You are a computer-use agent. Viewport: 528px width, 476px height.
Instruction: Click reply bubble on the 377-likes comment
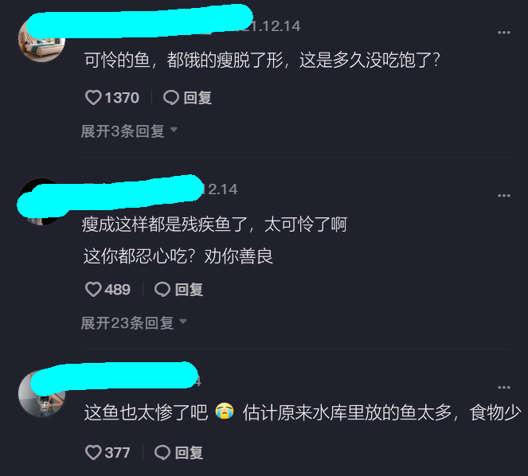pyautogui.click(x=162, y=452)
